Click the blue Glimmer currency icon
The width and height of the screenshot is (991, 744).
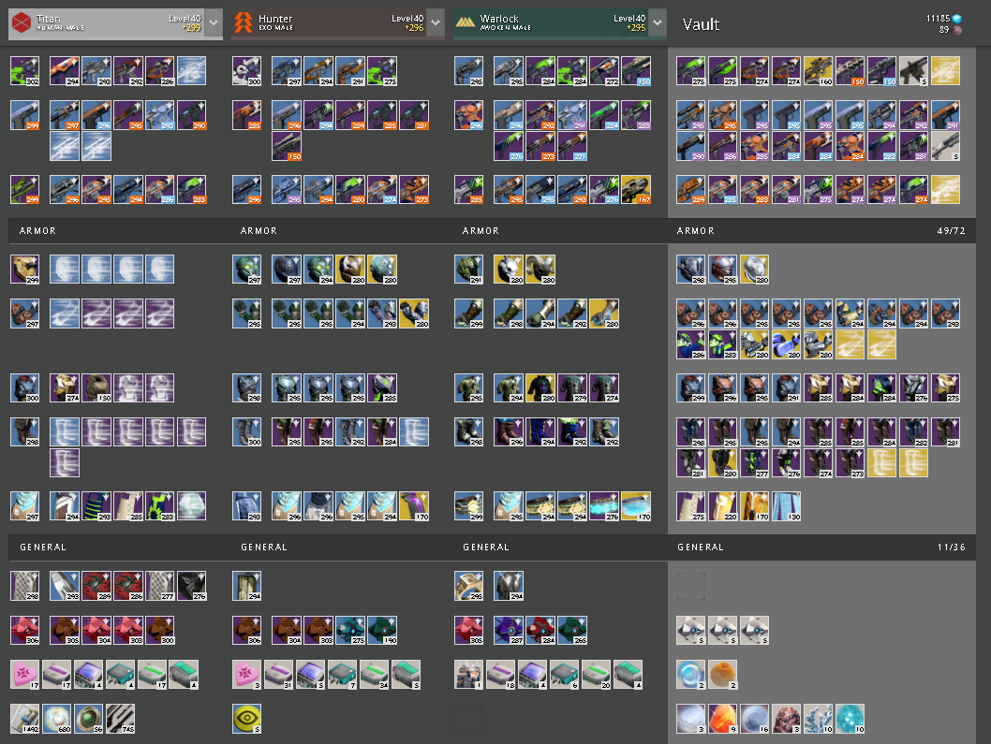coord(957,19)
